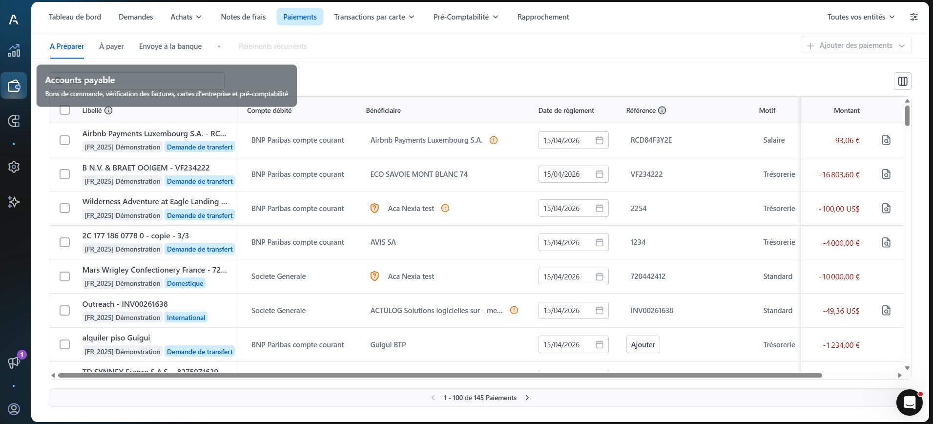This screenshot has height=424, width=933.
Task: Expand the Transactions par carte menu
Action: 374,17
